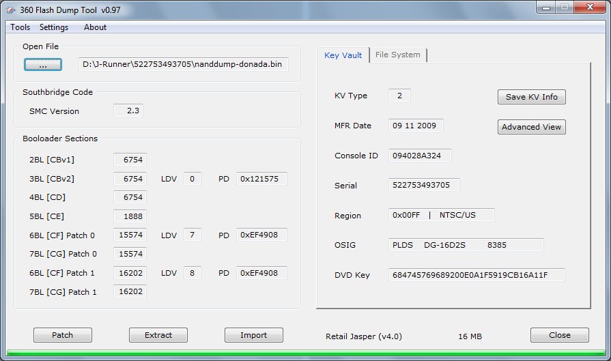Click the 3BL LDV field showing 0
The image size is (611, 361).
(x=192, y=179)
